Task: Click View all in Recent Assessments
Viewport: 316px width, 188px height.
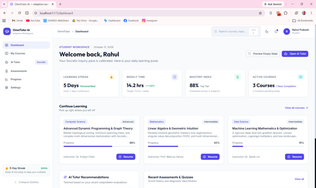Action: tap(299, 179)
